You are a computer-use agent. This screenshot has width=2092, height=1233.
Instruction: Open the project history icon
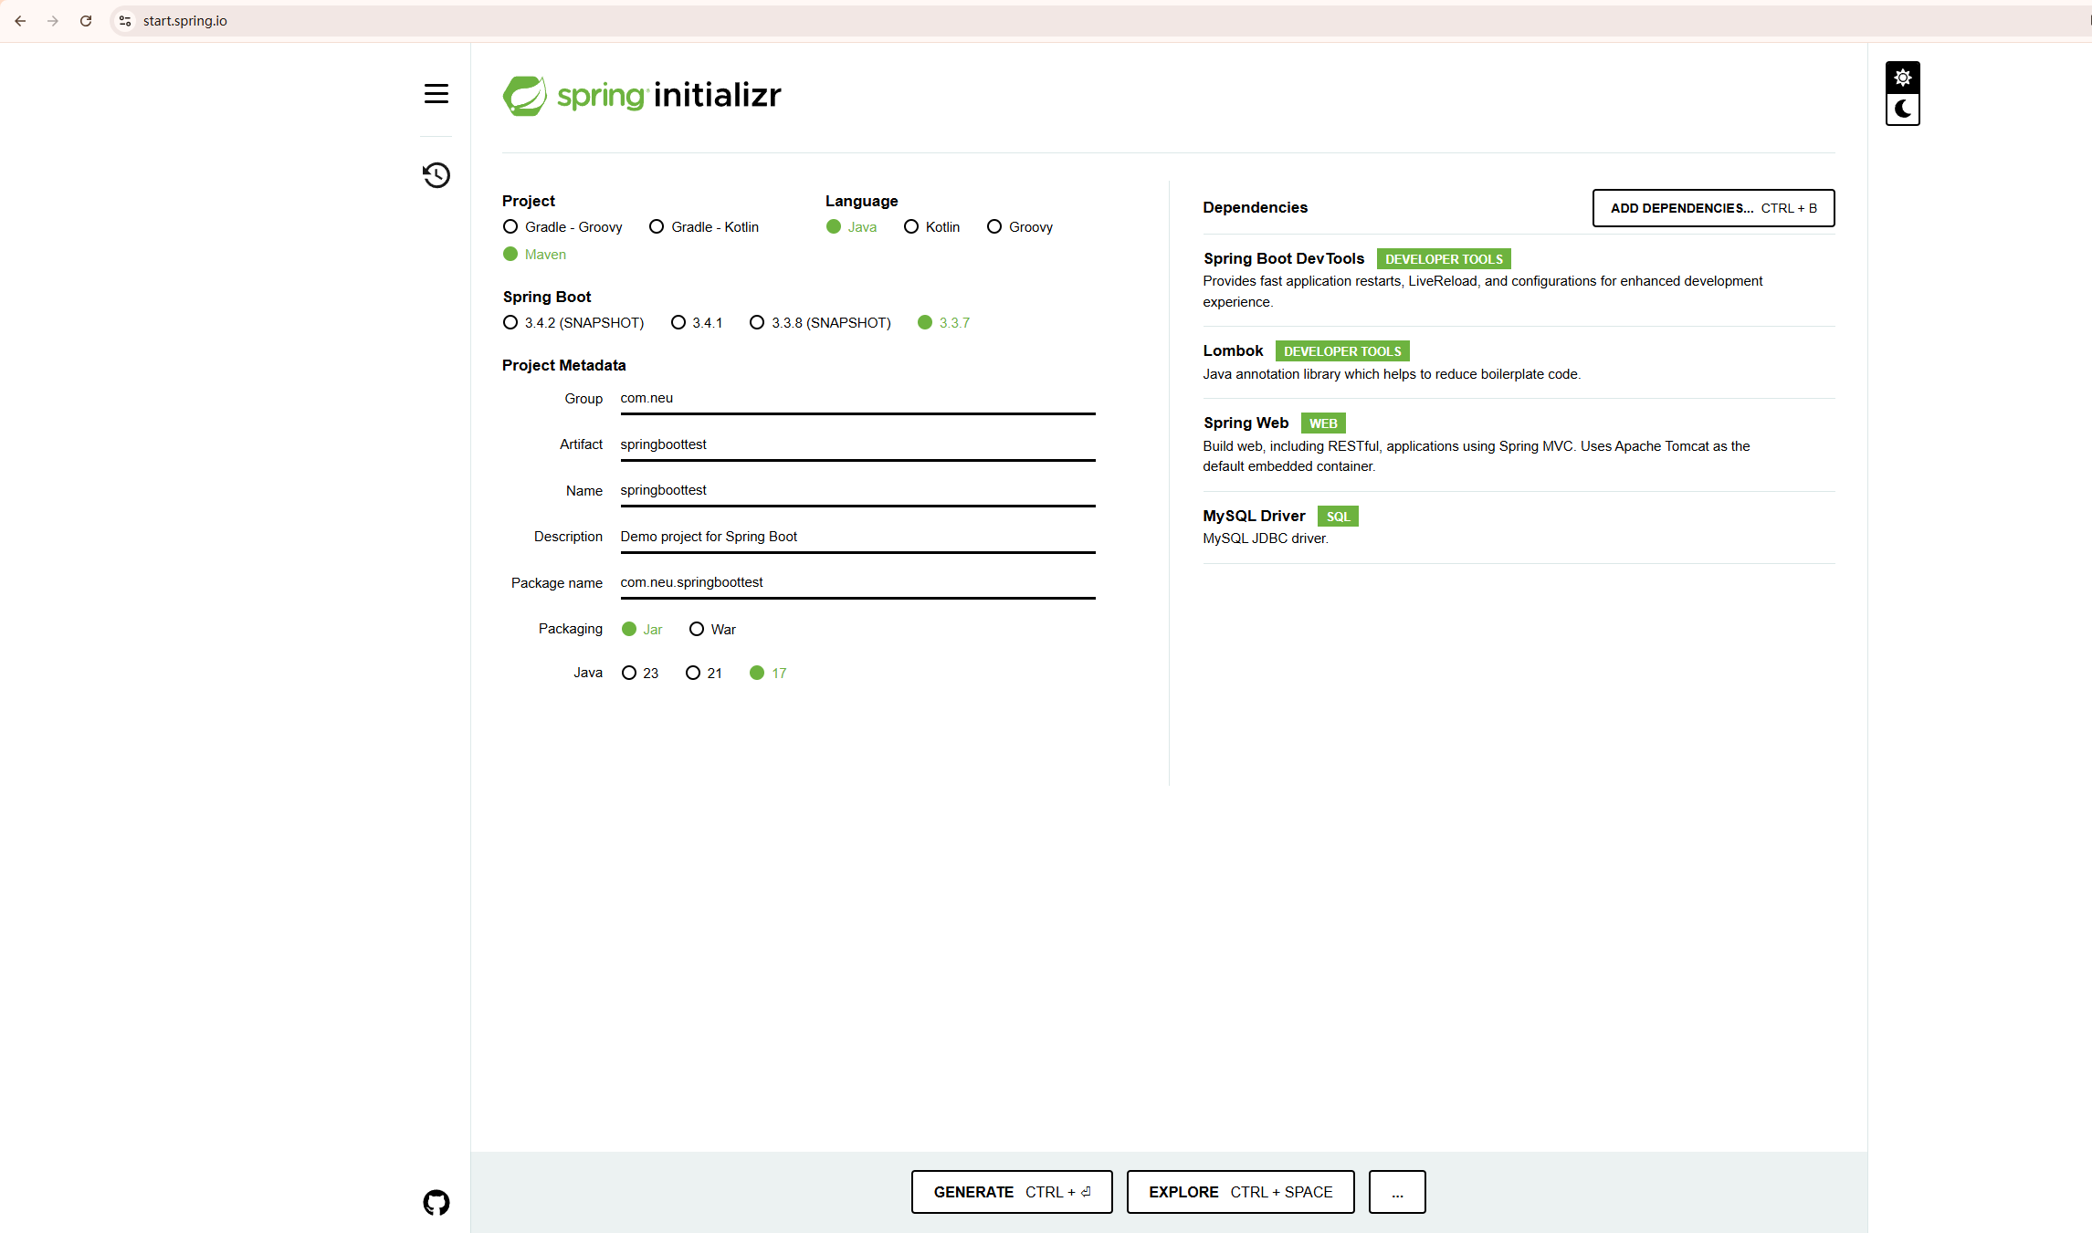coord(436,174)
